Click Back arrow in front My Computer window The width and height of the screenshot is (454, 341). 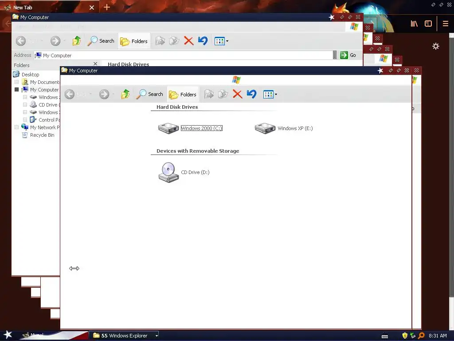[x=70, y=94]
